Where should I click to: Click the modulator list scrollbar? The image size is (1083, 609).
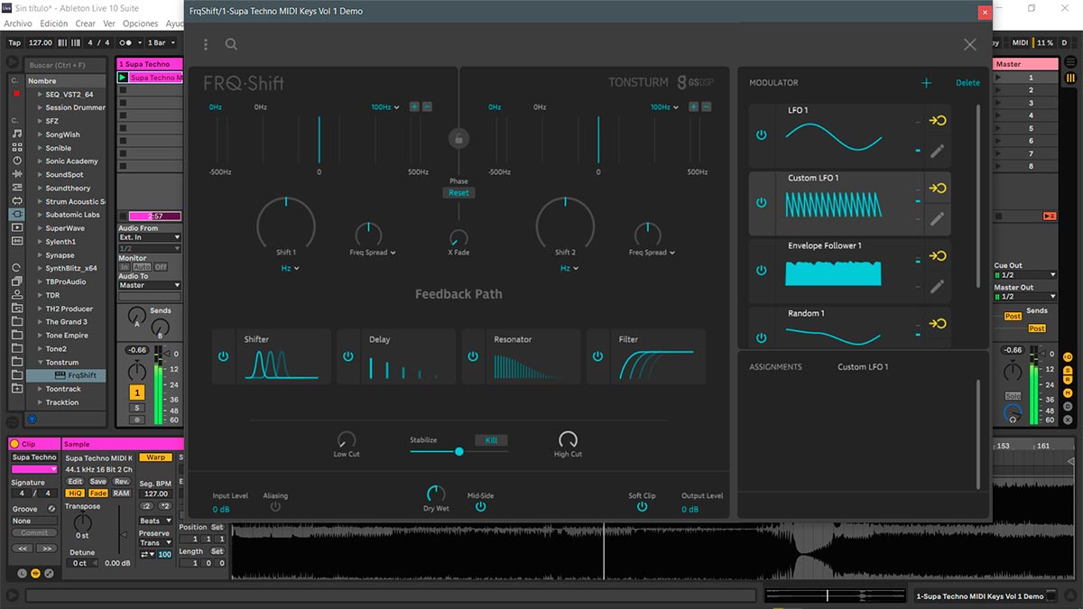pos(978,197)
